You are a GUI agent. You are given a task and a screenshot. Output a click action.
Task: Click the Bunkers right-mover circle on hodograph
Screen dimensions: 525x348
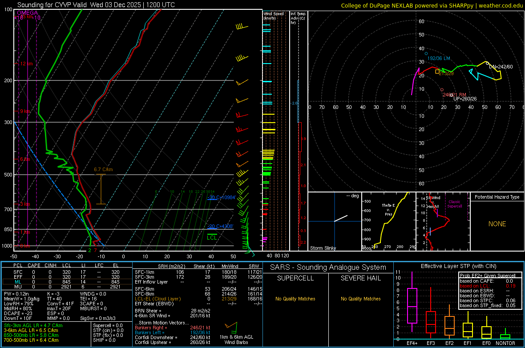point(442,90)
